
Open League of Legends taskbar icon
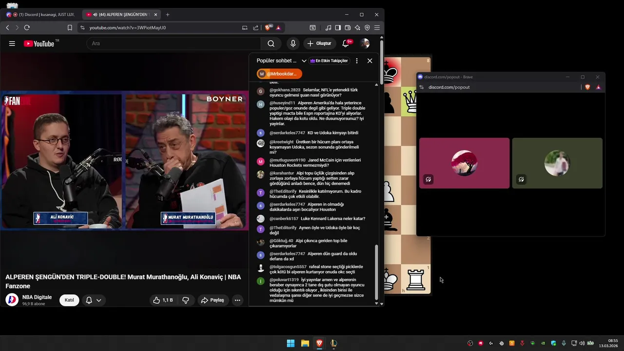tap(333, 343)
